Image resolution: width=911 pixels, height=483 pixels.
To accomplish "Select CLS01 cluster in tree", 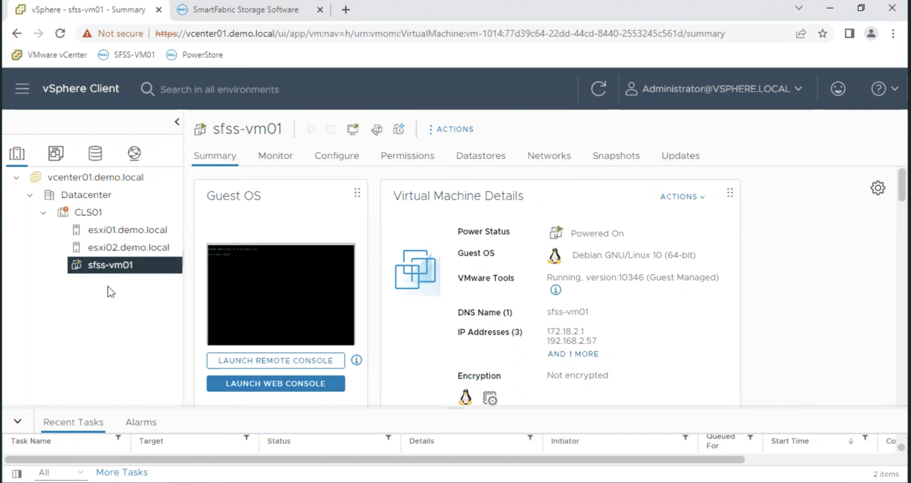I will (x=88, y=212).
